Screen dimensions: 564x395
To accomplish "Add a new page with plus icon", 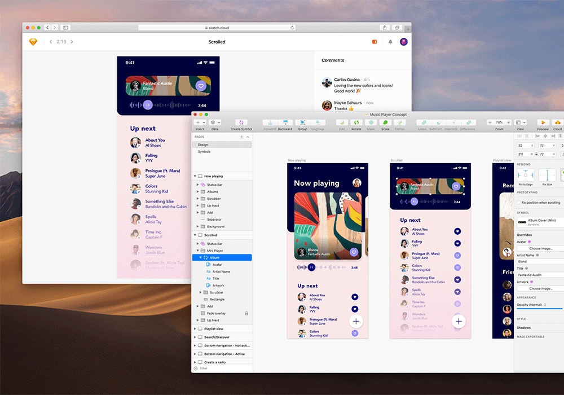I will click(242, 137).
